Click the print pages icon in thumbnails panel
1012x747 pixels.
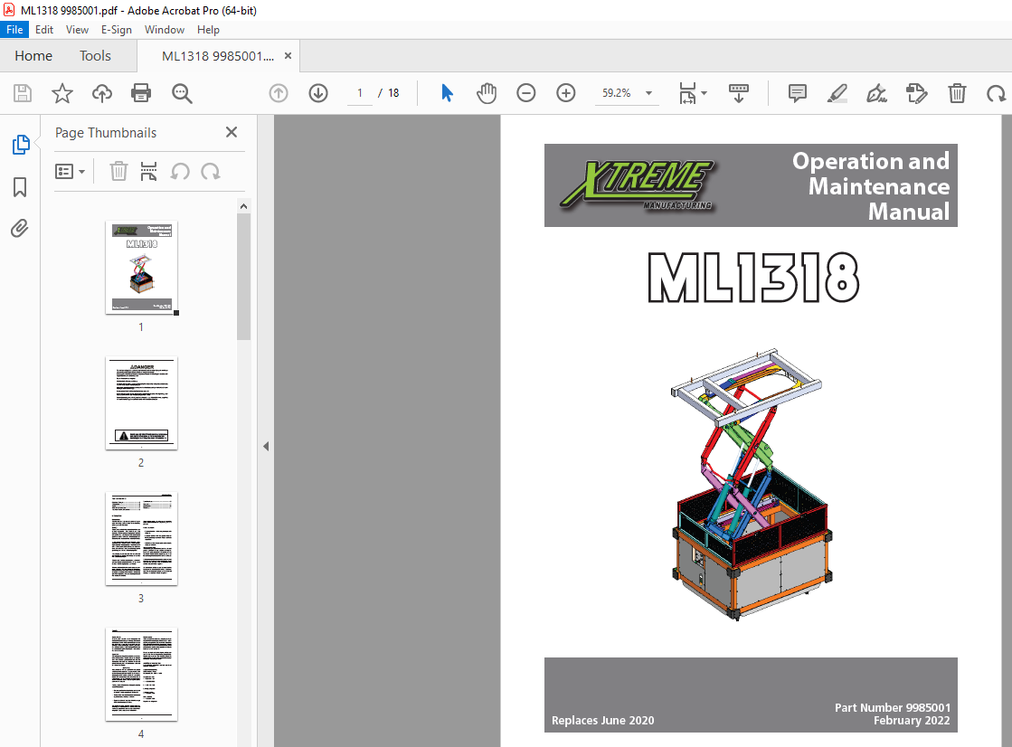[148, 172]
